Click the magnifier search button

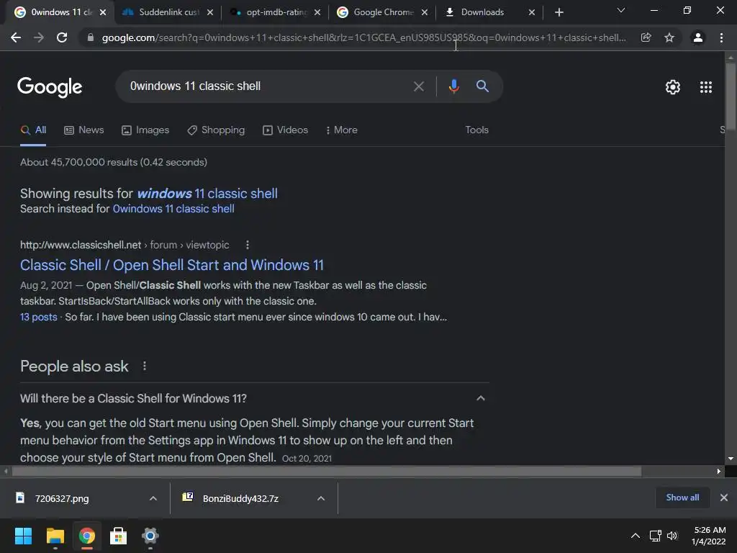pos(482,86)
